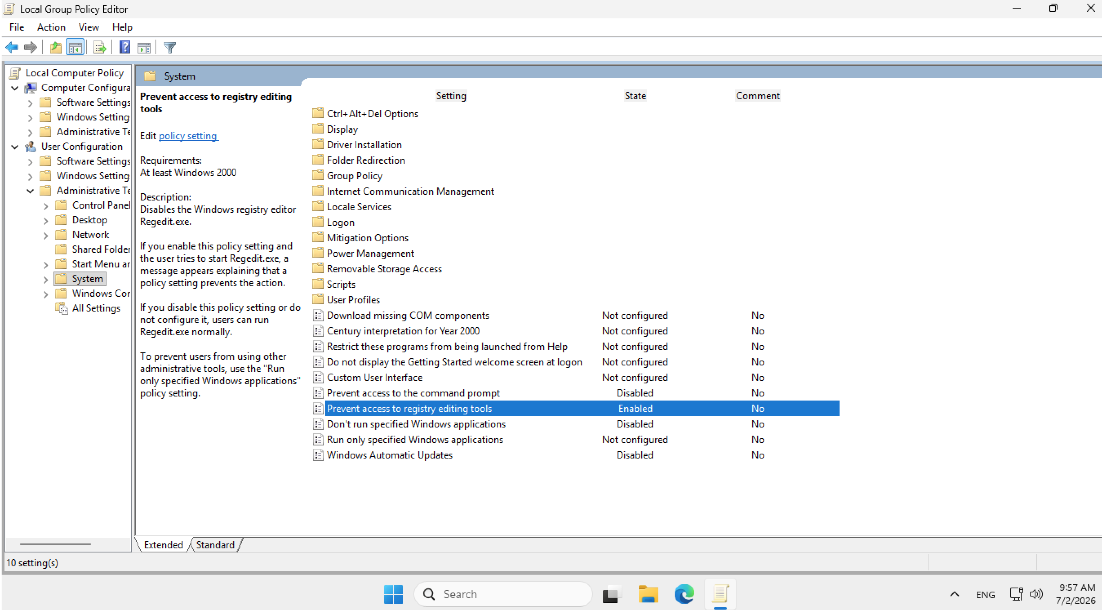Image resolution: width=1102 pixels, height=610 pixels.
Task: Click the Filter funnel toolbar icon
Action: pyautogui.click(x=170, y=47)
